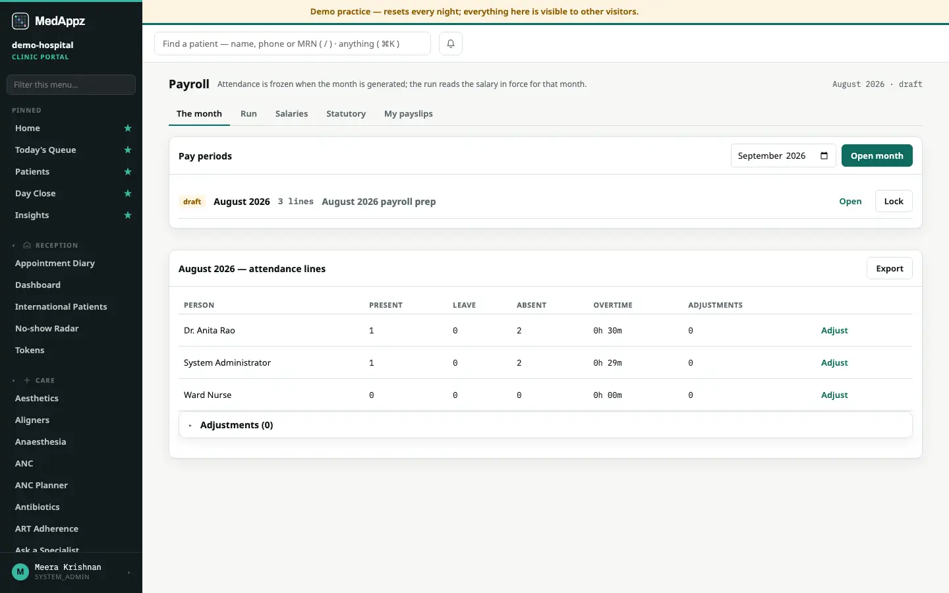Open the notifications bell

451,43
